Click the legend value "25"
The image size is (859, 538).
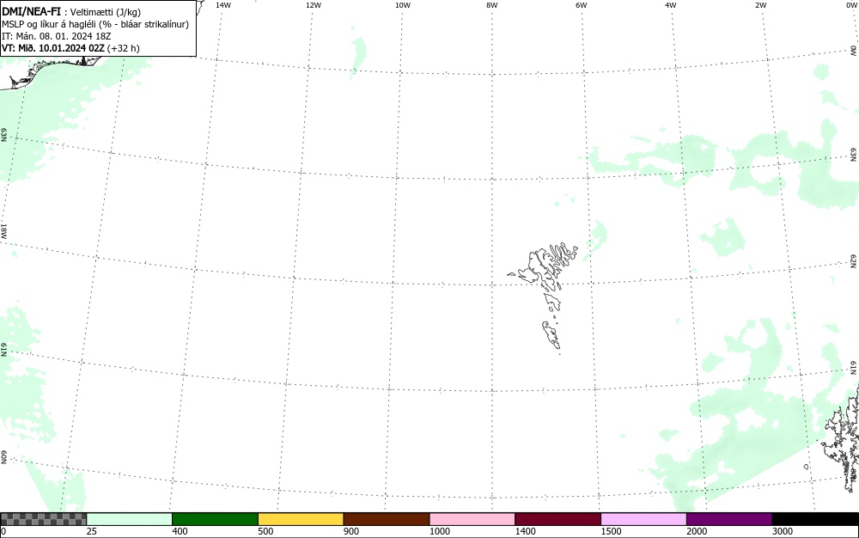(92, 531)
